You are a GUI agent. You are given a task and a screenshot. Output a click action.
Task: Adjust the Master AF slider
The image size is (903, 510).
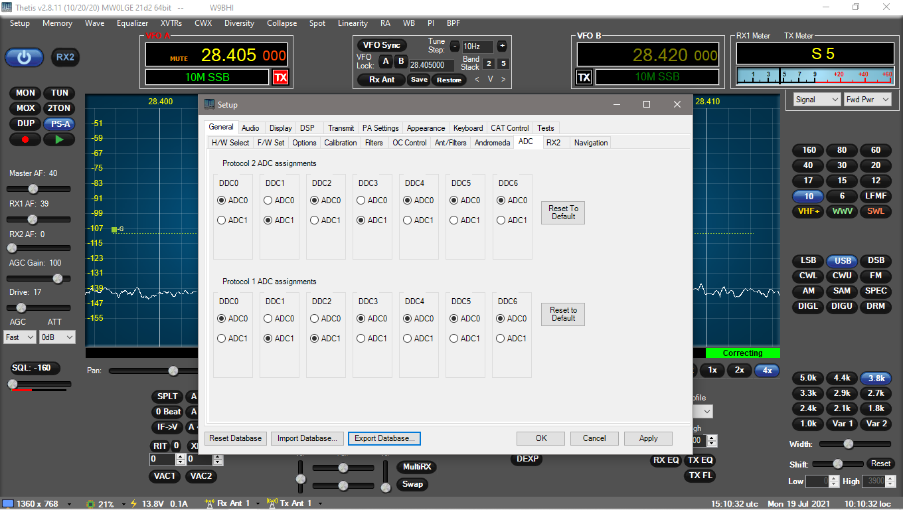pyautogui.click(x=33, y=189)
